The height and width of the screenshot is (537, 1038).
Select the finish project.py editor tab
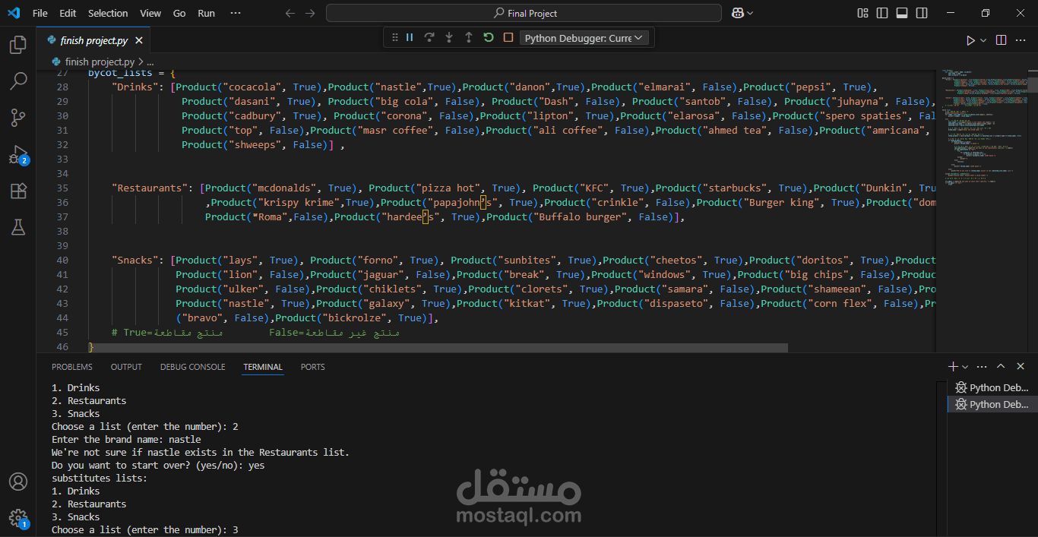click(93, 40)
